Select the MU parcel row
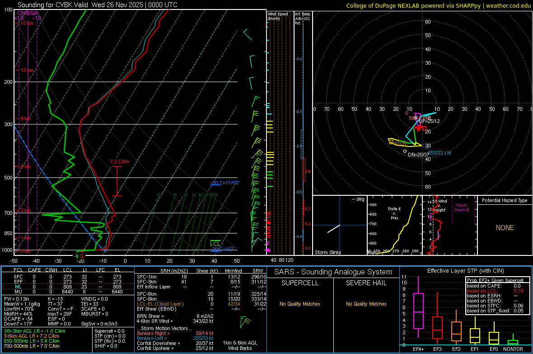Image resolution: width=533 pixels, height=354 pixels. (x=68, y=292)
